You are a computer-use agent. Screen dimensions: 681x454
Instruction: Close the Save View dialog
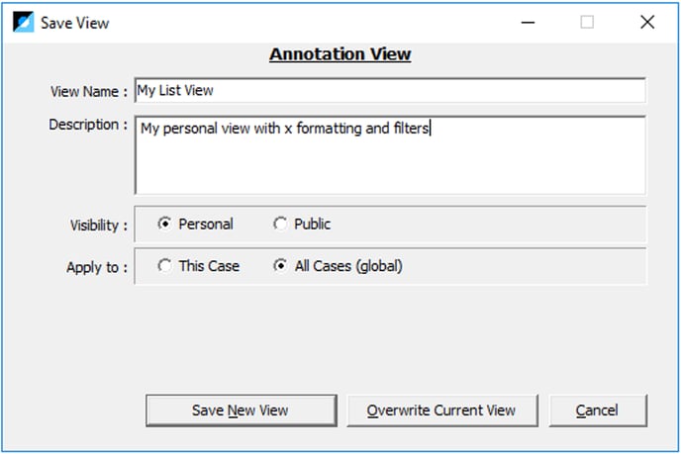coord(647,22)
